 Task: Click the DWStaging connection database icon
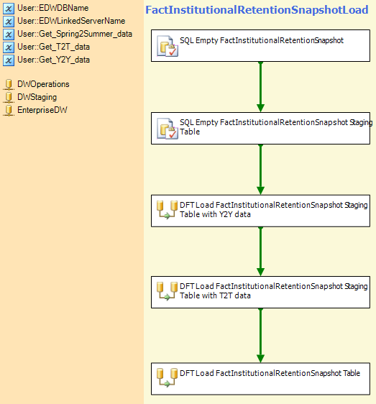(9, 97)
